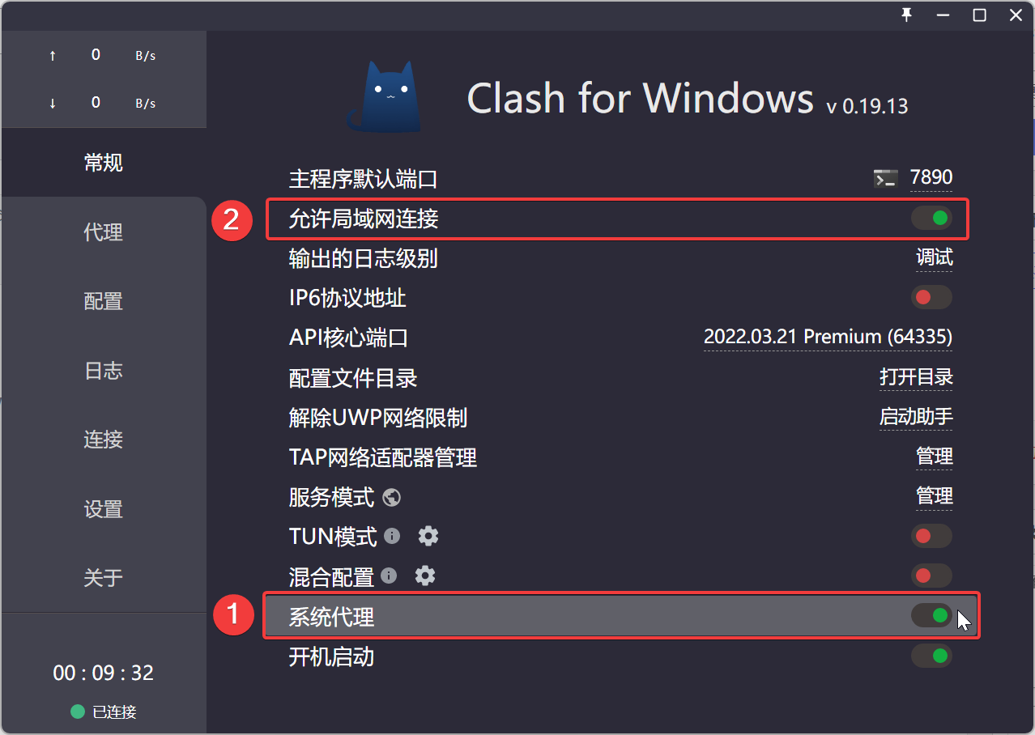
Task: Click the terminal icon beside port 7890
Action: tap(886, 178)
